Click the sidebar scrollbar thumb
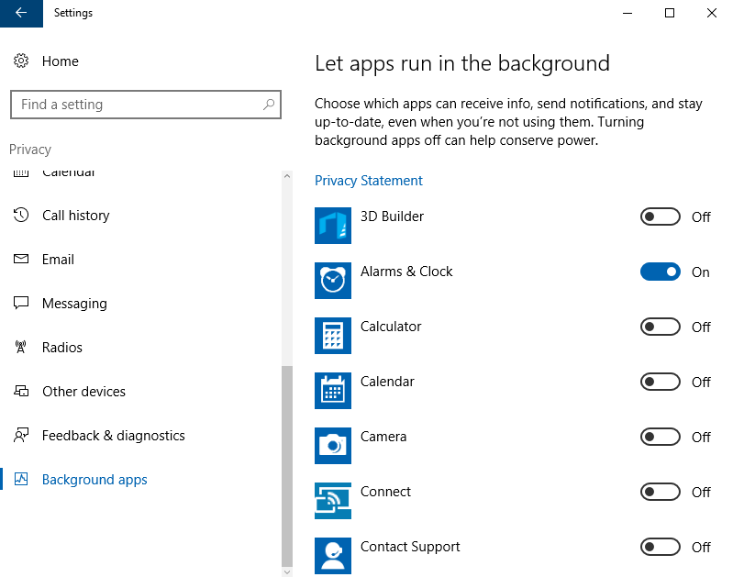This screenshot has height=577, width=733. coord(287,466)
